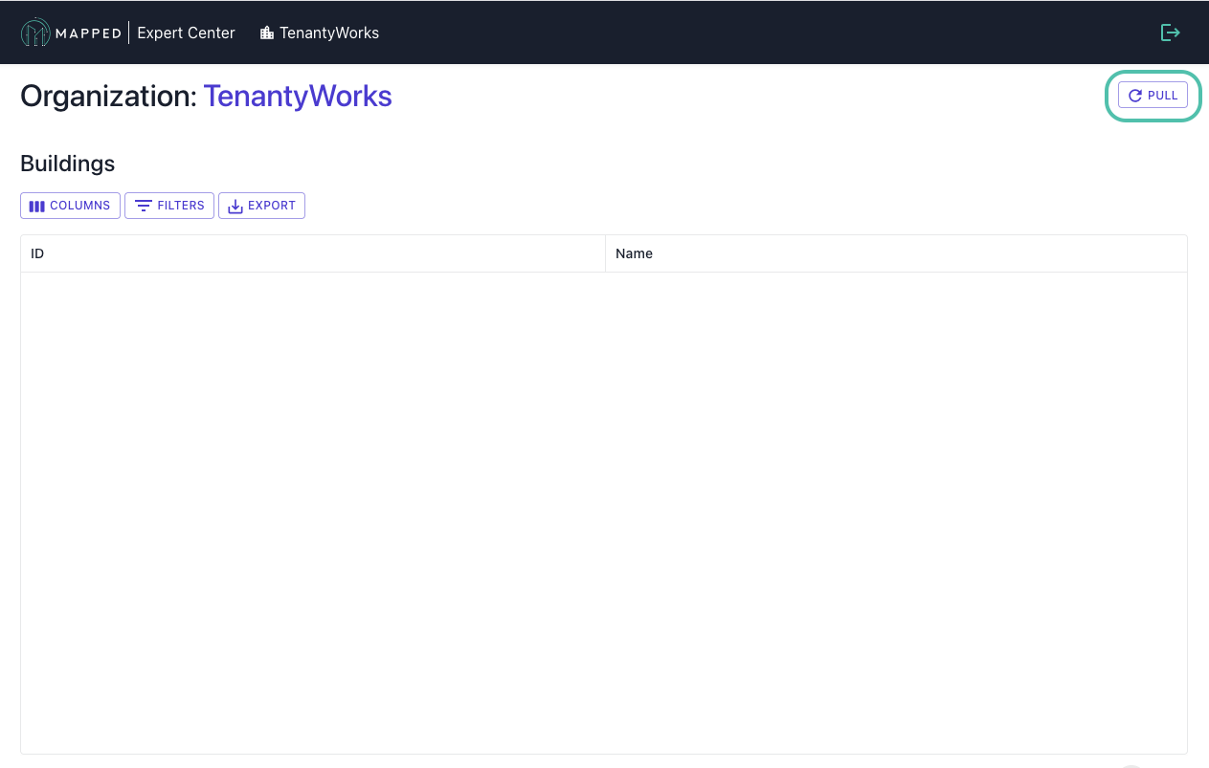The height and width of the screenshot is (768, 1209).
Task: Click the TenantyWorks organization title link
Action: point(298,96)
